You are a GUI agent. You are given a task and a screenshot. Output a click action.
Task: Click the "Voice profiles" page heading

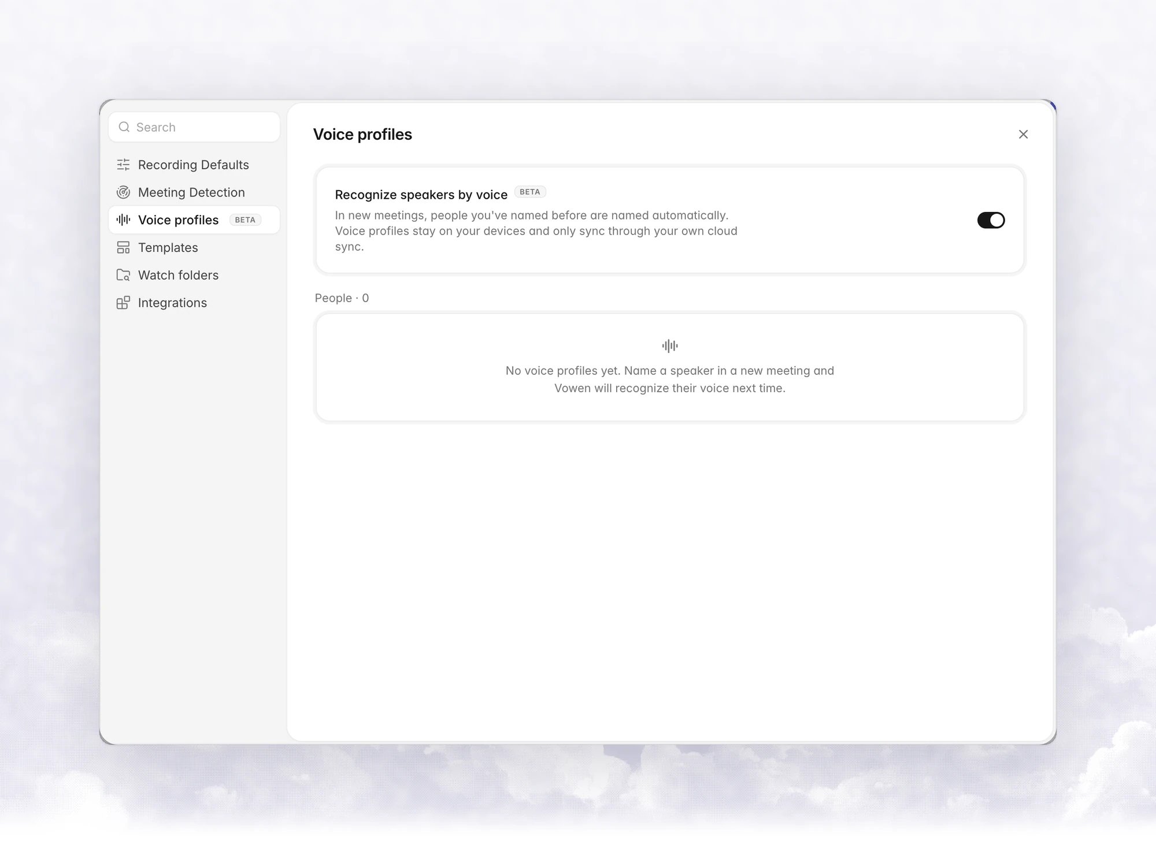(x=362, y=135)
